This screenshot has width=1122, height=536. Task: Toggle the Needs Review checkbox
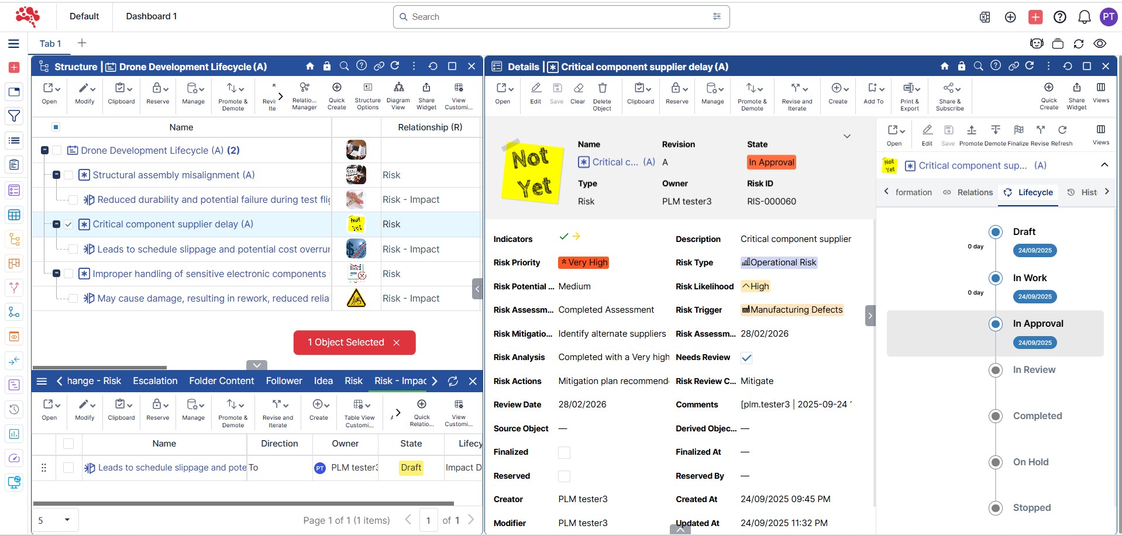(x=746, y=358)
